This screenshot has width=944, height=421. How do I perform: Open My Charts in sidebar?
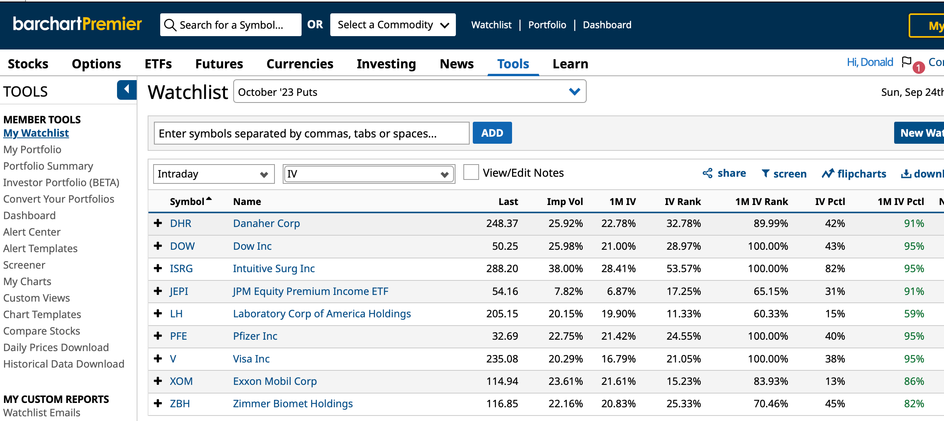click(x=27, y=281)
